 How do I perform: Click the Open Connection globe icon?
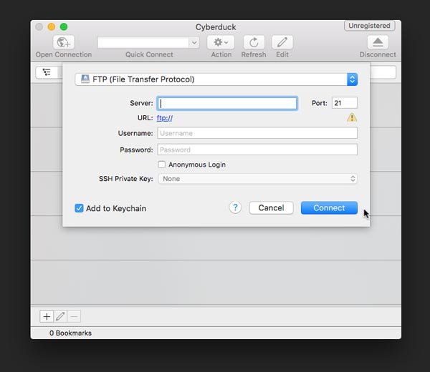click(x=64, y=42)
